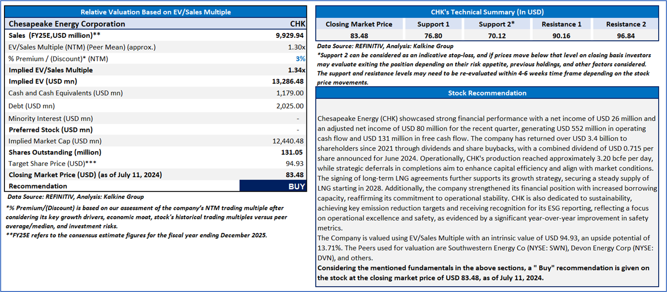Click the 'Implied EV (USD mn)' row label
667x292 pixels.
point(43,81)
